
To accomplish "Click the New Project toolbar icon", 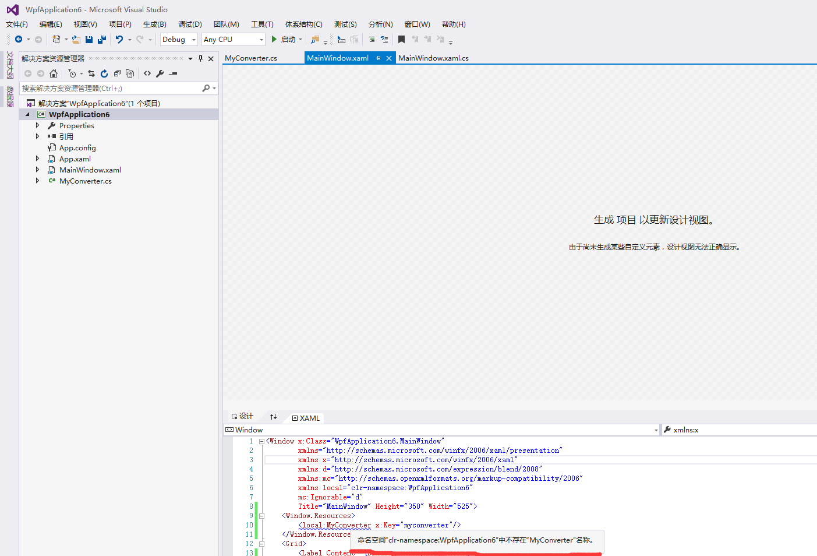I will click(x=56, y=39).
